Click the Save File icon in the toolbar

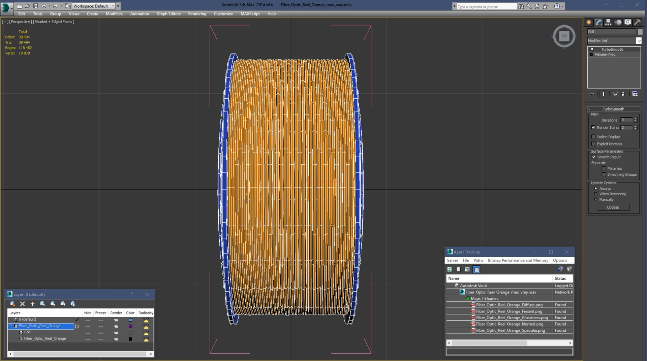[x=35, y=6]
